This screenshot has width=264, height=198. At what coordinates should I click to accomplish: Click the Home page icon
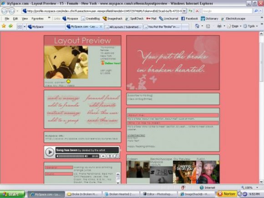point(197,26)
